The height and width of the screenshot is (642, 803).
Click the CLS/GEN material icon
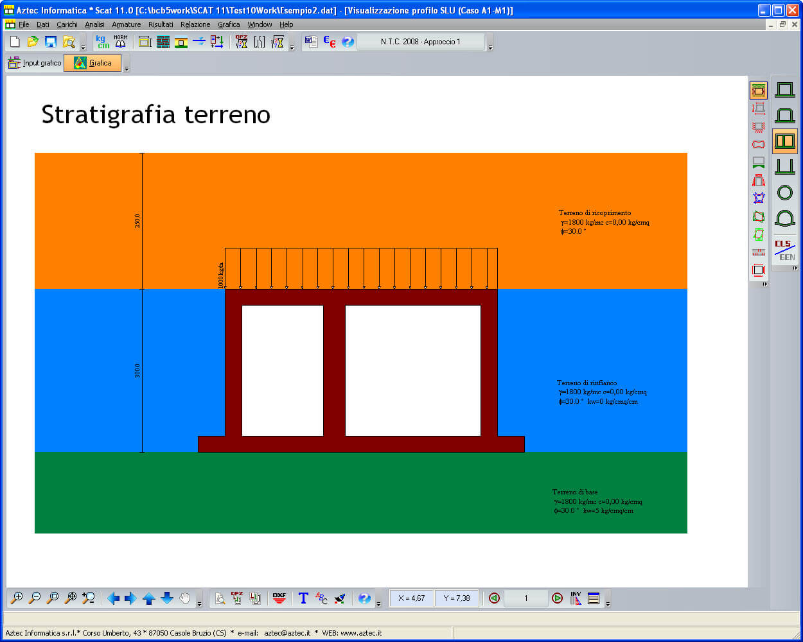point(784,250)
